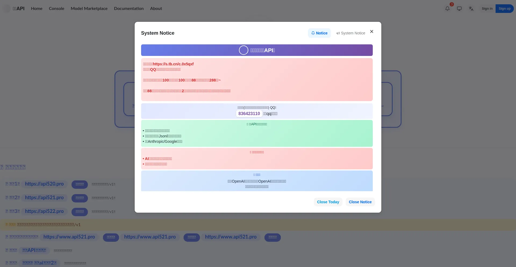Click the Close Today button

[328, 202]
